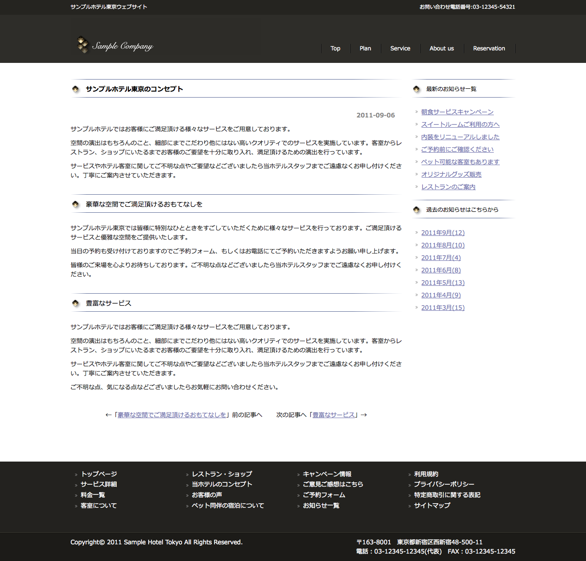This screenshot has height=561, width=586.
Task: Select About us in navigation
Action: point(441,49)
